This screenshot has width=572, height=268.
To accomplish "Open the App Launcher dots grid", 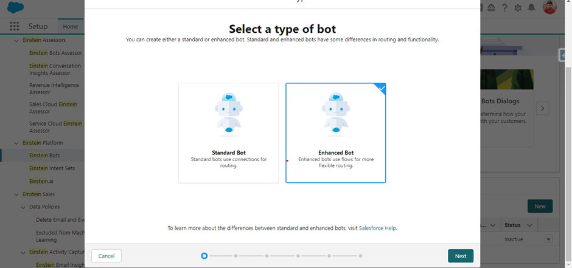I will pyautogui.click(x=14, y=26).
